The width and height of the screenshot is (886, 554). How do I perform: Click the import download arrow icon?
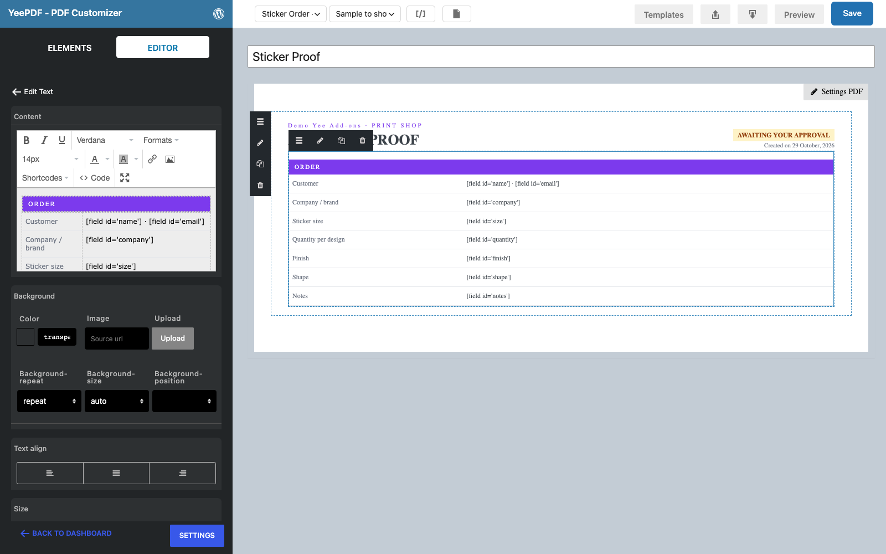(753, 14)
